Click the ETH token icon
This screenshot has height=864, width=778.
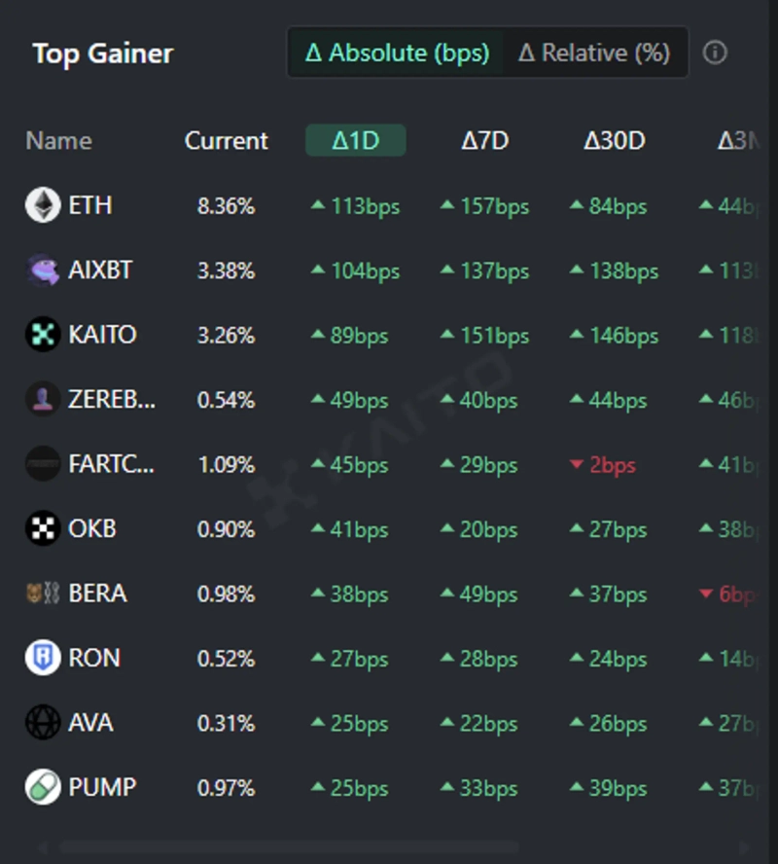[x=43, y=205]
